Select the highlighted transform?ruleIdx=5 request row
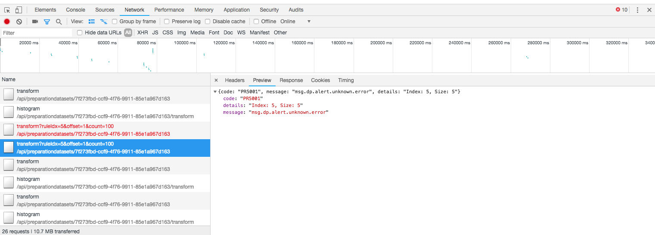This screenshot has height=235, width=655. pos(105,148)
